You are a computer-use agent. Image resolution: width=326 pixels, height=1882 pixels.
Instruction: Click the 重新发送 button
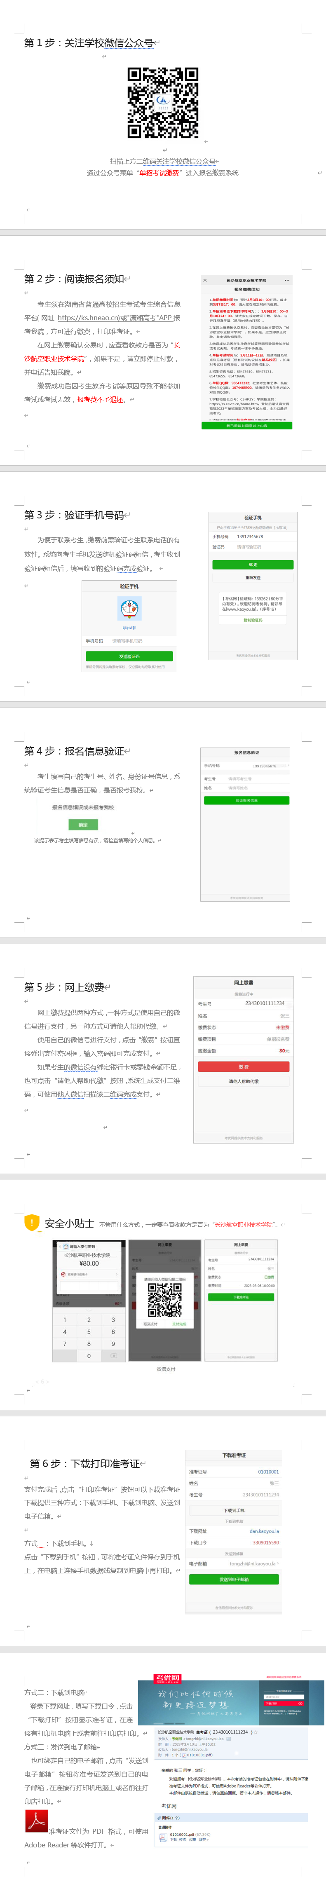[x=253, y=577]
